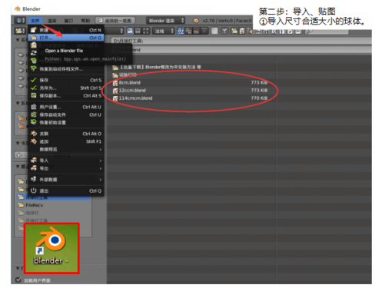
Task: Click the Blender desktop shortcut icon
Action: (51, 248)
